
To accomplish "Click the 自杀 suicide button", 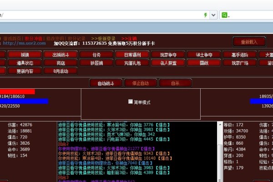I will (175, 83).
